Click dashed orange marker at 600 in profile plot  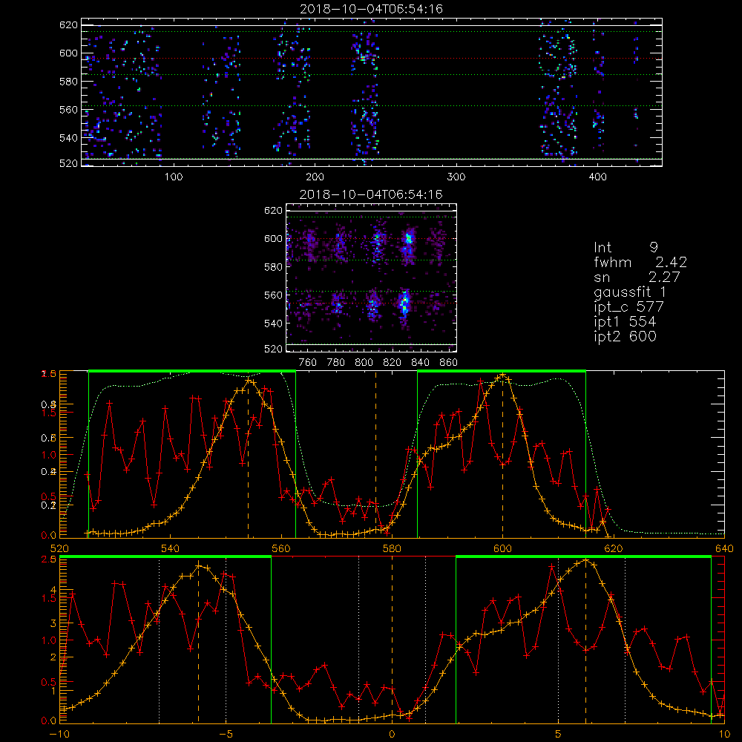click(x=502, y=455)
